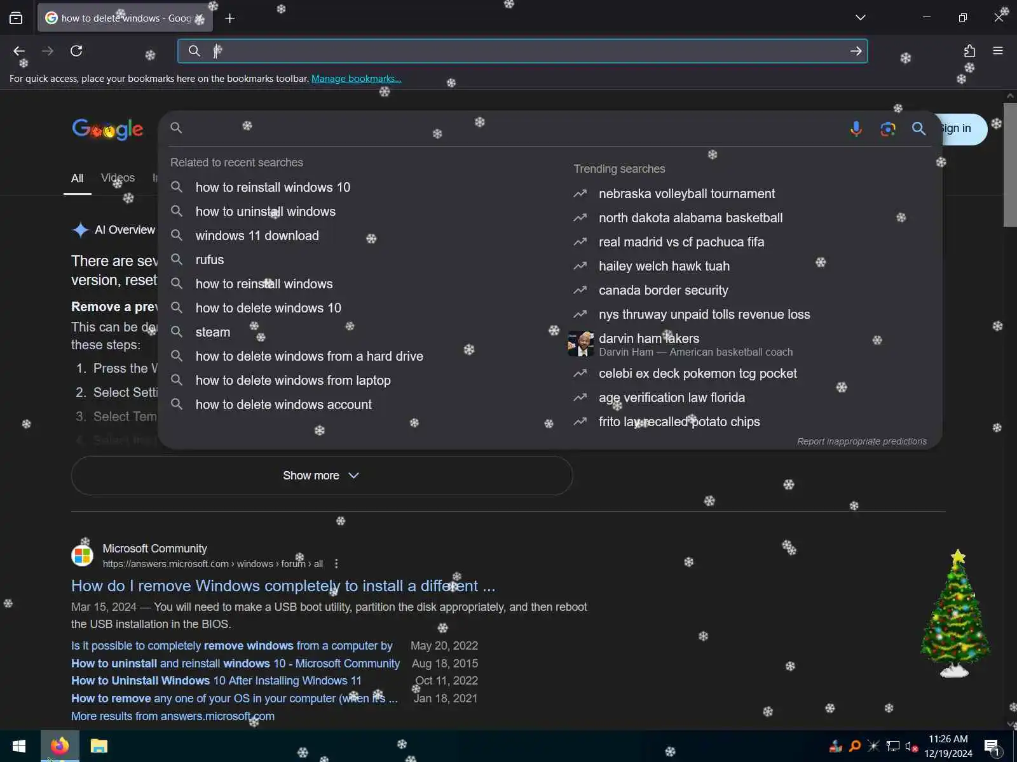Click the page vertical scrollbar thumb
This screenshot has height=762, width=1017.
click(1010, 165)
